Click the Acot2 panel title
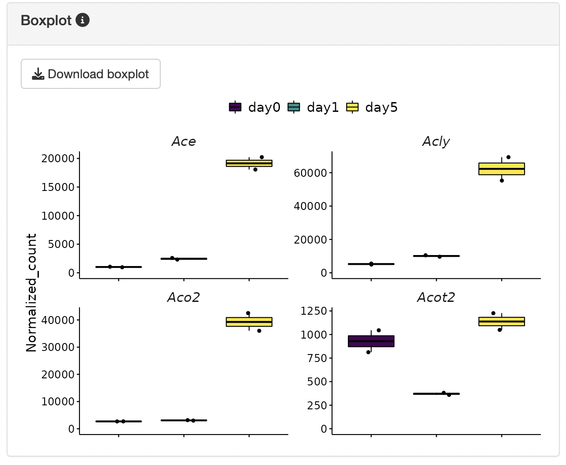 436,297
